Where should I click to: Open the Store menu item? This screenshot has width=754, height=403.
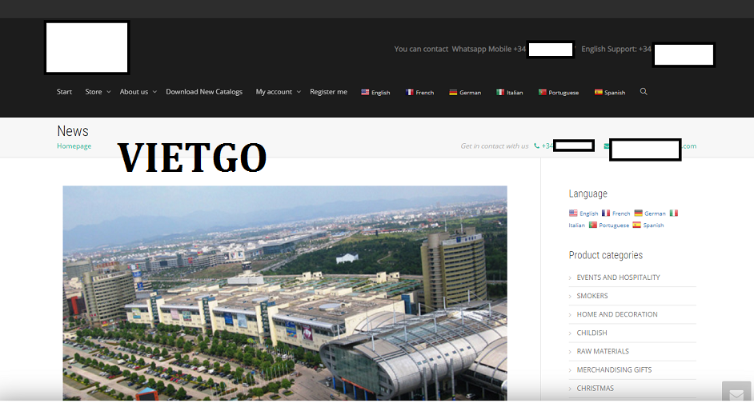pyautogui.click(x=94, y=92)
